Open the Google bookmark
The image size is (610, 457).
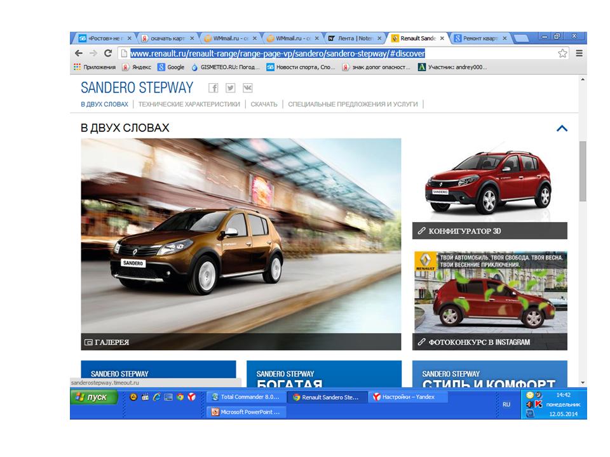point(171,67)
